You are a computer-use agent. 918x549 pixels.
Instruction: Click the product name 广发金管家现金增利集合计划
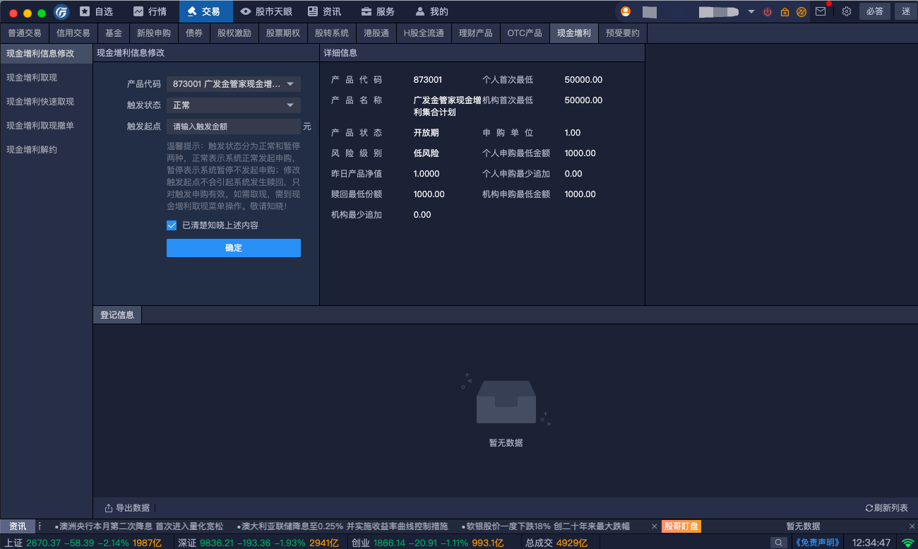(x=447, y=106)
